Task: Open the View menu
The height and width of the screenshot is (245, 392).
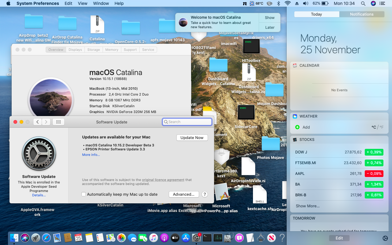Action: pos(83,3)
